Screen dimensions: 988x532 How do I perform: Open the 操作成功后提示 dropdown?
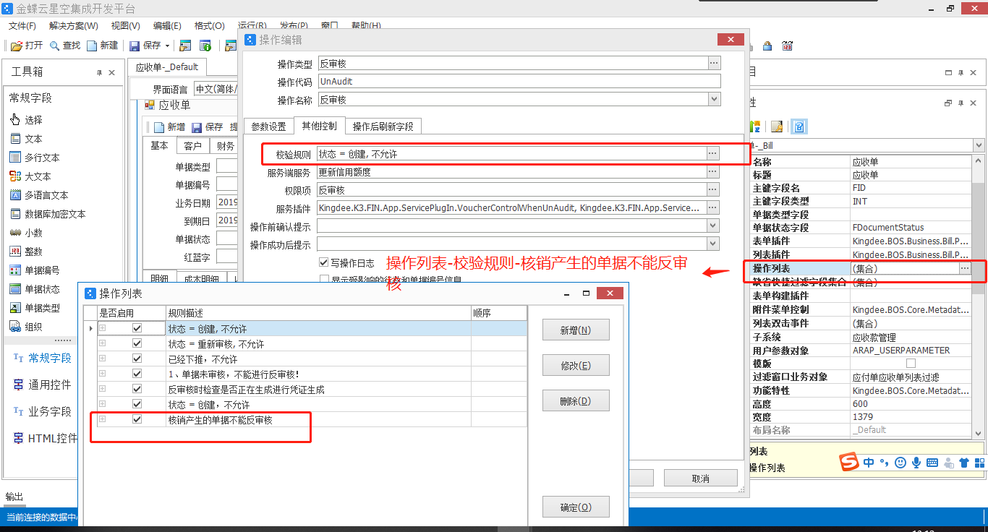[714, 244]
